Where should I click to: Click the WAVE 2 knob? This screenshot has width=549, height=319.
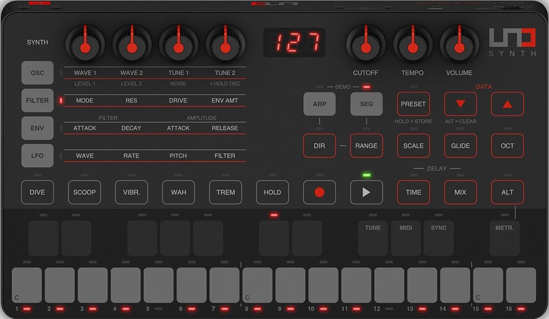132,45
